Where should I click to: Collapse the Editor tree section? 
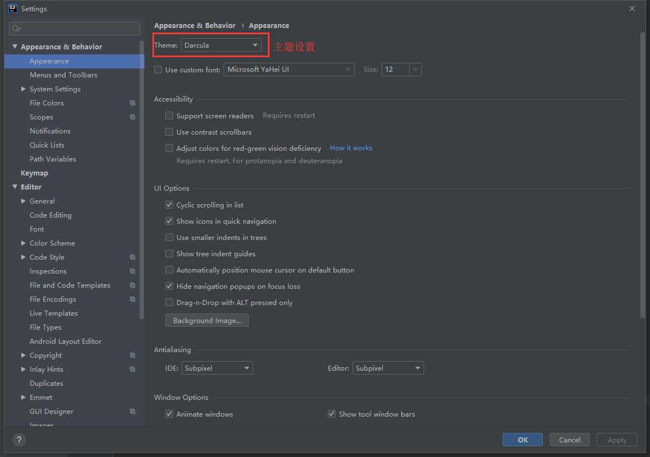pyautogui.click(x=15, y=187)
